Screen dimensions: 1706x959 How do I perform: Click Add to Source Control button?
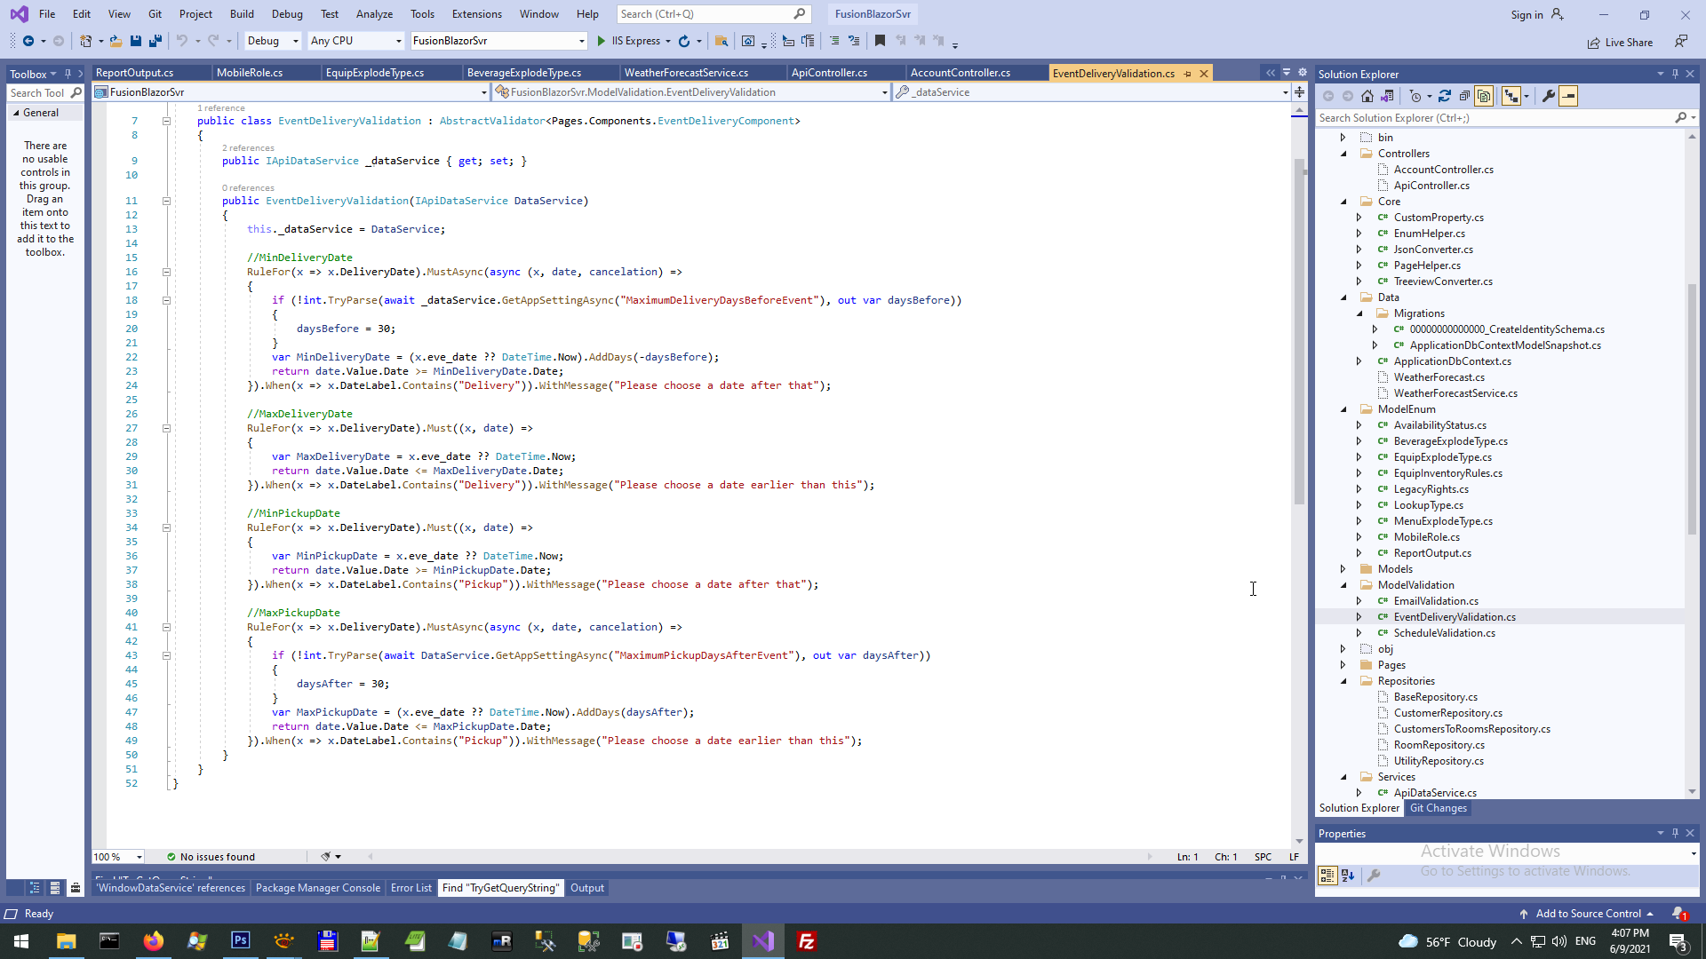pos(1588,914)
